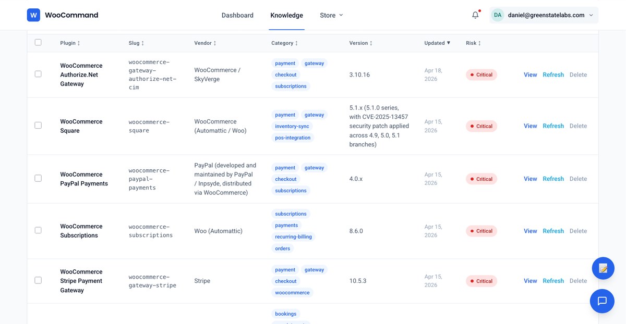The height and width of the screenshot is (324, 626).
Task: View the Stripe Payment Gateway plugin
Action: coord(530,281)
